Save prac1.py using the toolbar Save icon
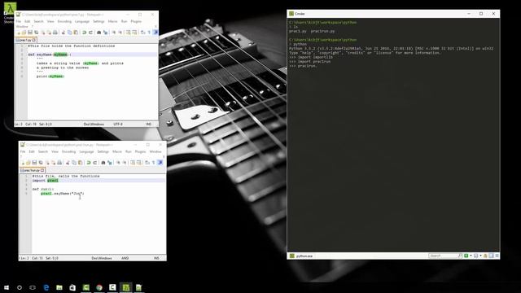 pyautogui.click(x=30, y=33)
